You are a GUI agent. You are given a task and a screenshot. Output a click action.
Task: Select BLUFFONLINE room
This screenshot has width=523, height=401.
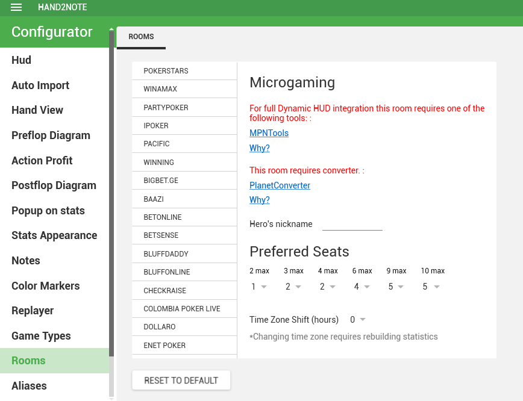(x=184, y=272)
